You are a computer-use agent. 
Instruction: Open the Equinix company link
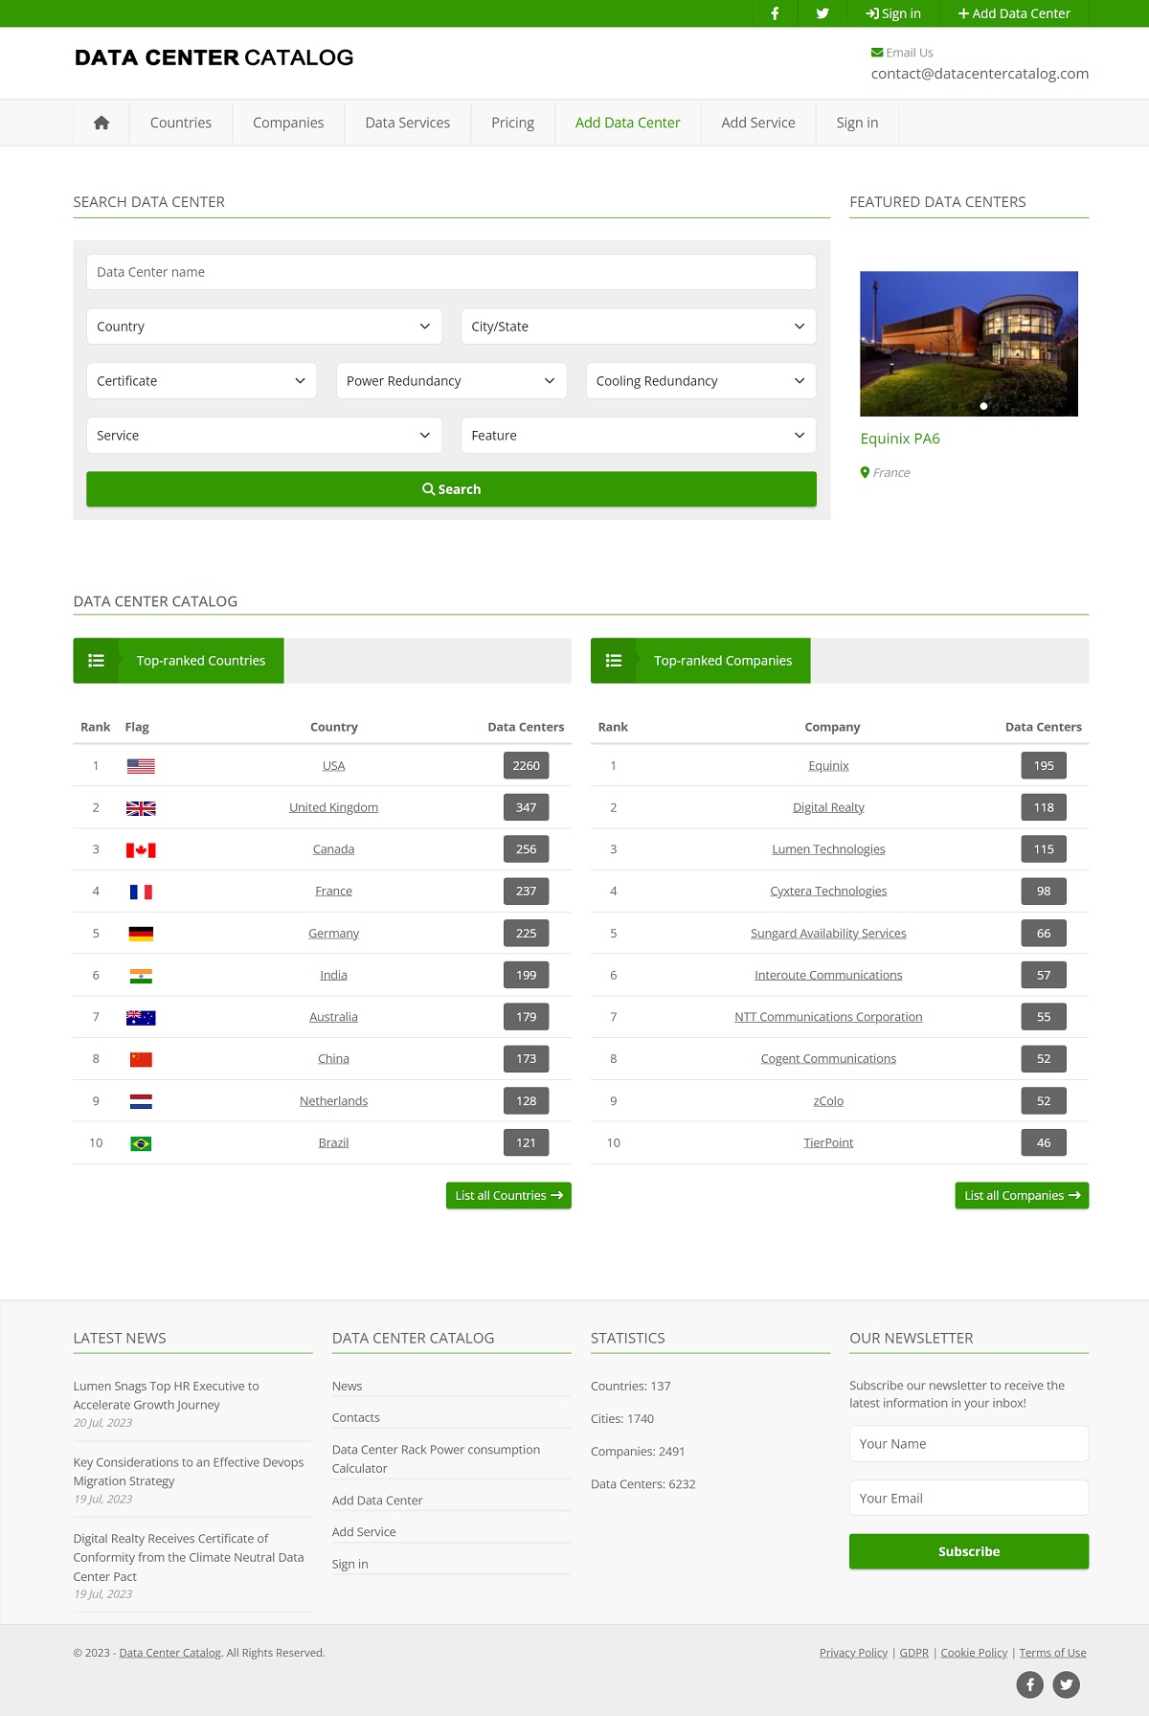coord(828,766)
